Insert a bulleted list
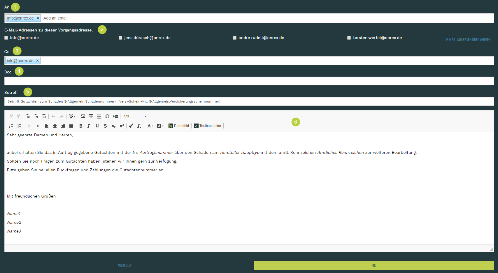The image size is (498, 273). tap(19, 126)
